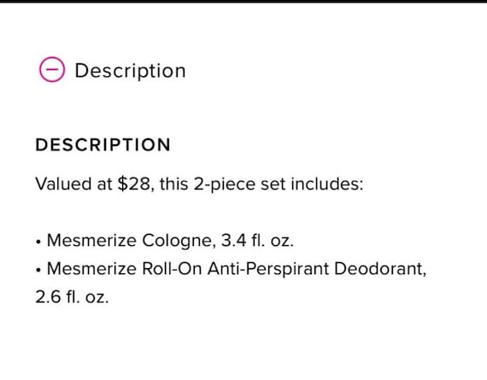The height and width of the screenshot is (380, 487).
Task: Click the word 'Cologne,' in first bullet
Action: [x=179, y=241]
